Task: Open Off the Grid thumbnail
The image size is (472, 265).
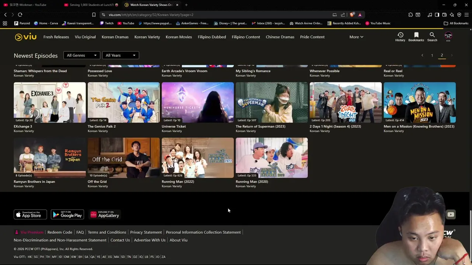Action: point(124,158)
